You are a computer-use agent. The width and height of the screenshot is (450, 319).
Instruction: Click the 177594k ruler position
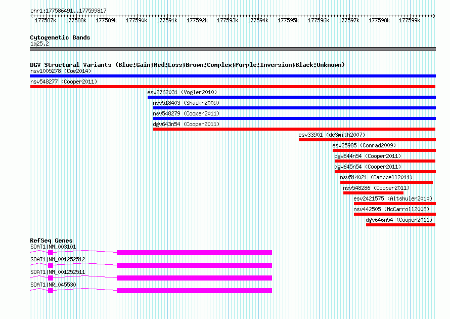coord(258,20)
